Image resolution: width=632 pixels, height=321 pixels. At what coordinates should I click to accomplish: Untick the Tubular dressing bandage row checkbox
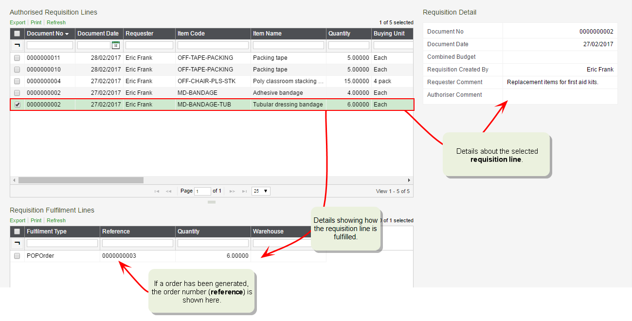tap(17, 105)
